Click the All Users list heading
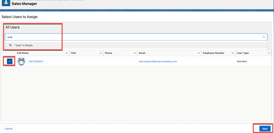 [x=12, y=27]
